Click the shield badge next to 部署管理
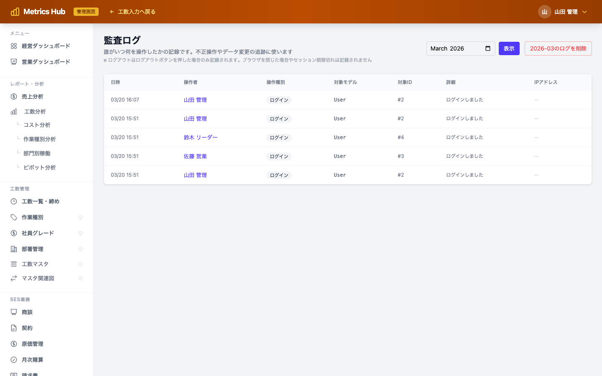602x376 pixels. pyautogui.click(x=81, y=249)
